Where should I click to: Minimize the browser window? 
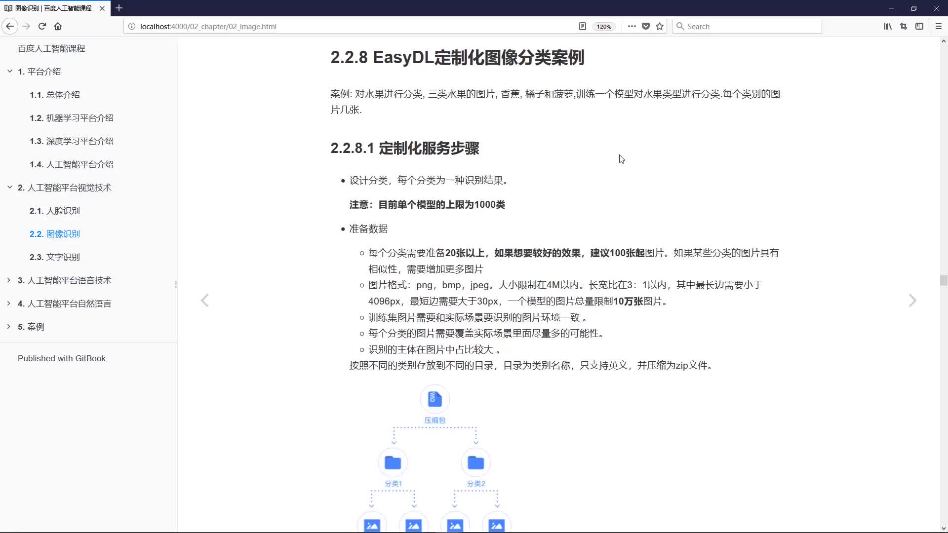(891, 8)
